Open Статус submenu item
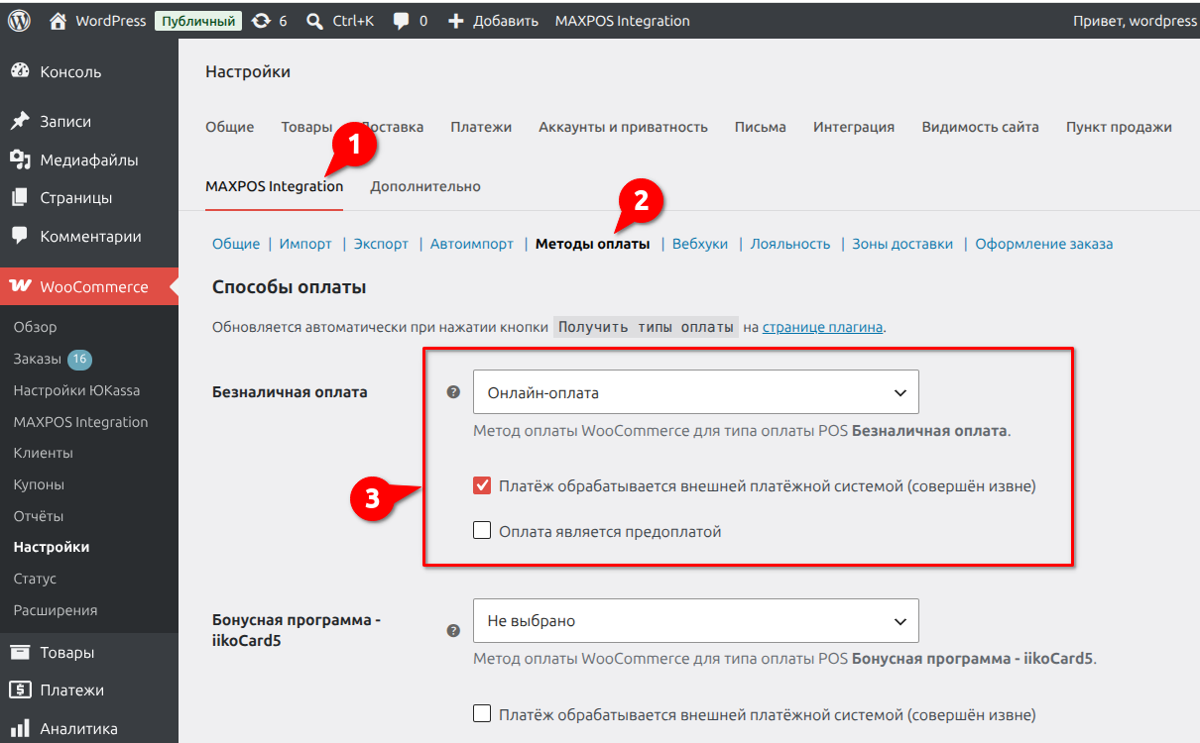The height and width of the screenshot is (743, 1200). coord(35,579)
